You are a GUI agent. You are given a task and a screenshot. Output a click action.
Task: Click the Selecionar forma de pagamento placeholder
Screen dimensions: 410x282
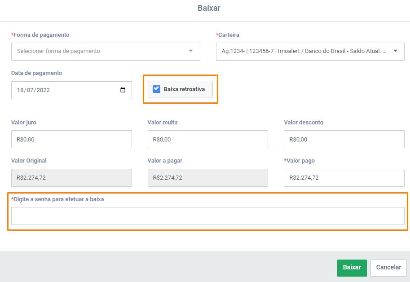tap(58, 51)
